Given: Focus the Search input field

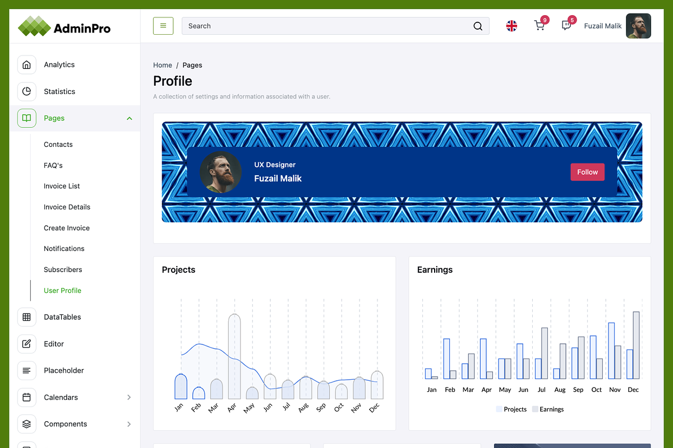Looking at the screenshot, I should 335,26.
